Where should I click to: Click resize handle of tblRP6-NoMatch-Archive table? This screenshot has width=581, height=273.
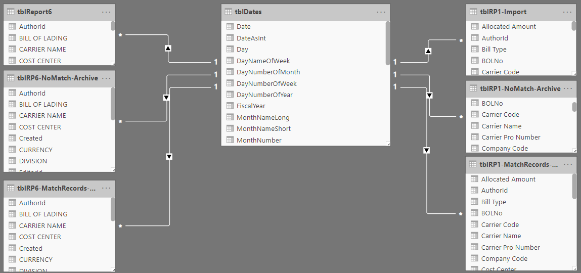coord(113,170)
